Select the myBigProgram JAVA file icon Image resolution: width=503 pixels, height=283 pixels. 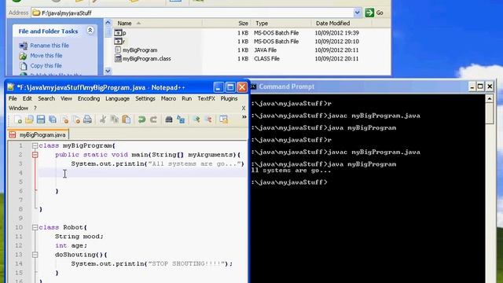tap(118, 50)
